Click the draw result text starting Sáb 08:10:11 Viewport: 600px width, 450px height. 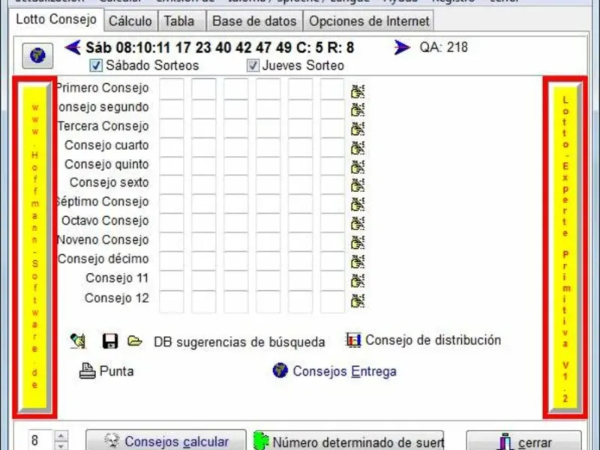pos(220,48)
